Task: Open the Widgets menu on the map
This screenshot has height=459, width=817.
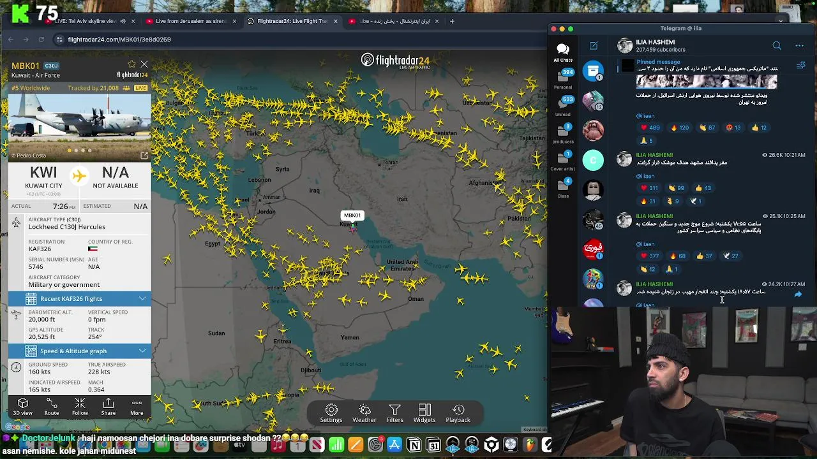Action: tap(424, 413)
